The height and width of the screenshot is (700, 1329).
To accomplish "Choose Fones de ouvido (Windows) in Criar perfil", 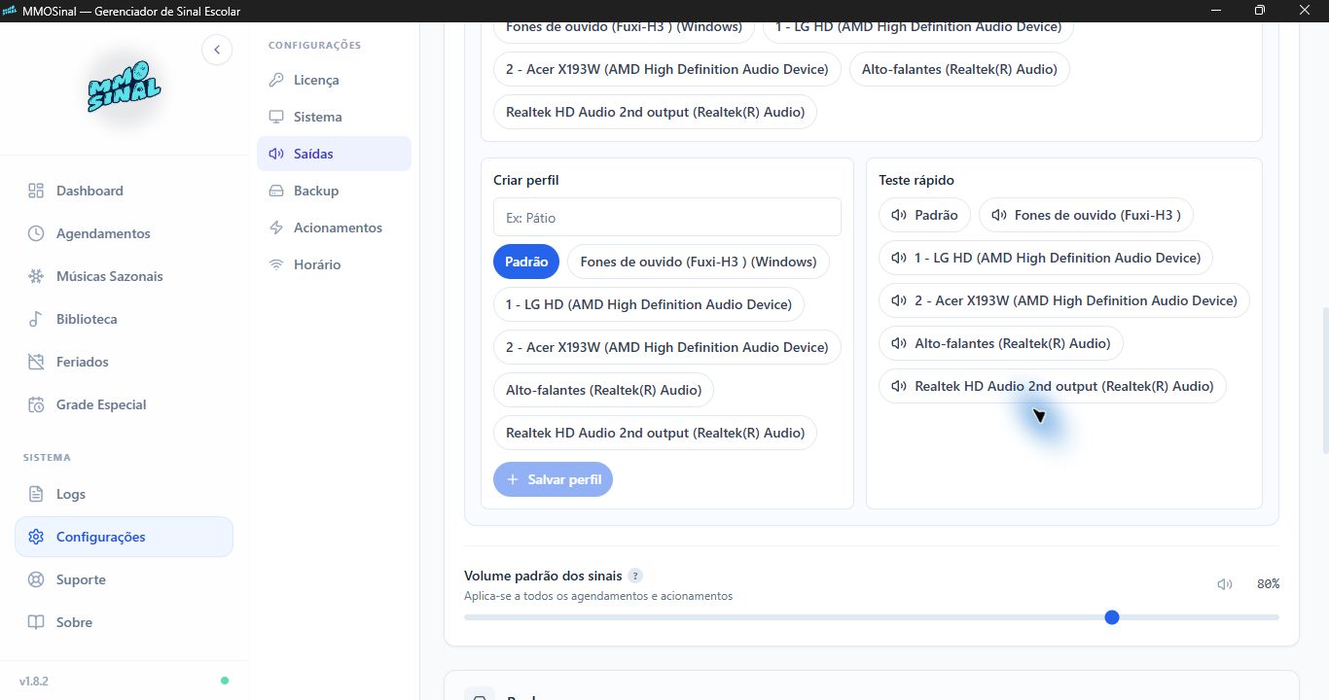I will [699, 262].
